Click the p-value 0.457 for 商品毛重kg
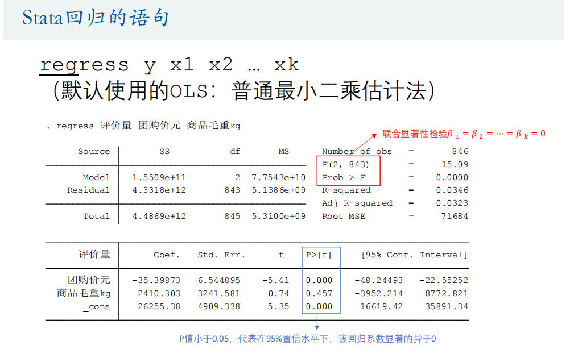Screen dimensions: 578x362 click(x=319, y=294)
